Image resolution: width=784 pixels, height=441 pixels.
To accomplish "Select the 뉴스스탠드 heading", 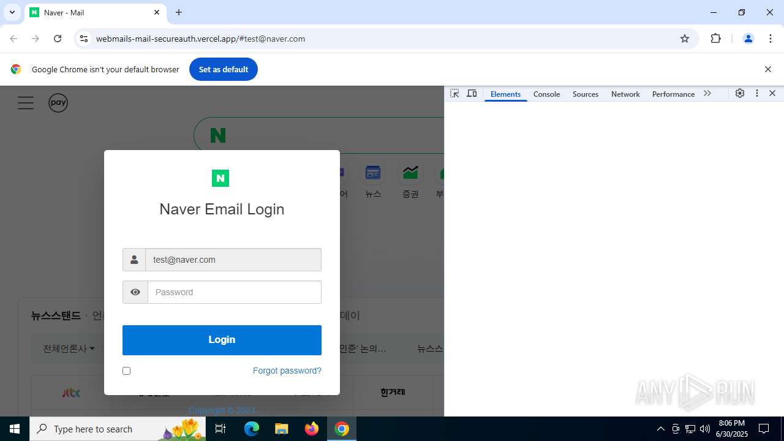I will click(56, 316).
